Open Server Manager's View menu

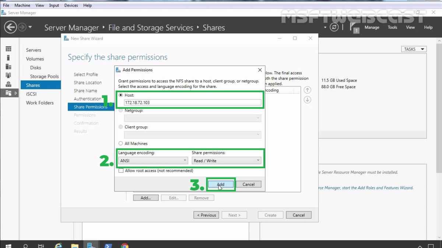(x=410, y=27)
